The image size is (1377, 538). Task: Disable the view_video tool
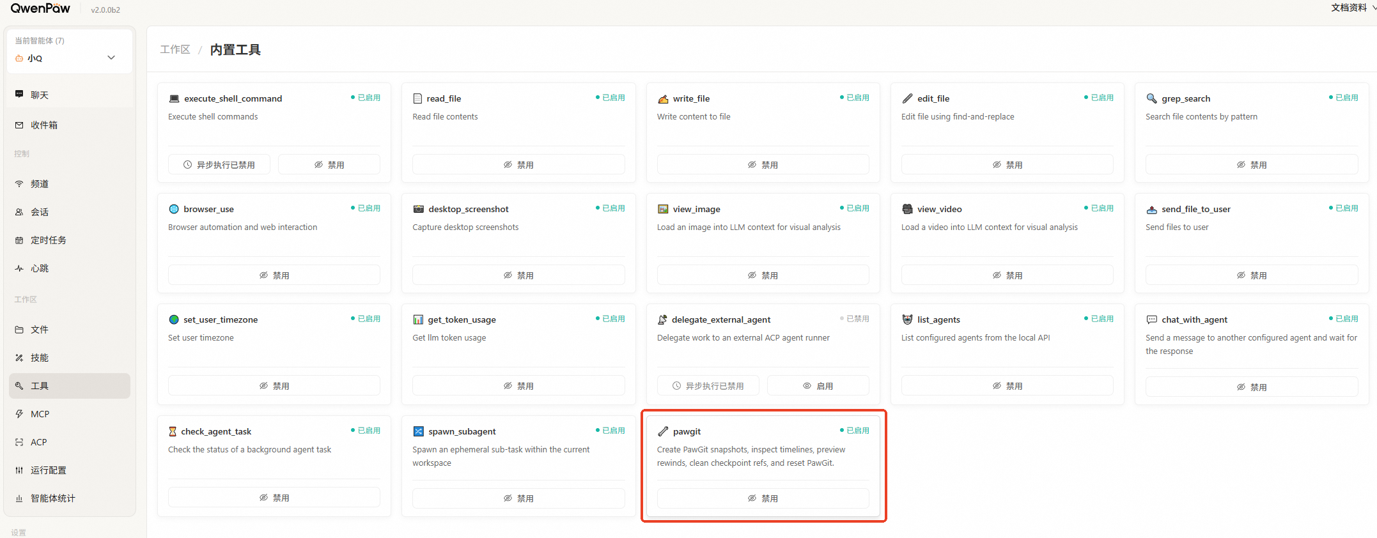click(1007, 275)
